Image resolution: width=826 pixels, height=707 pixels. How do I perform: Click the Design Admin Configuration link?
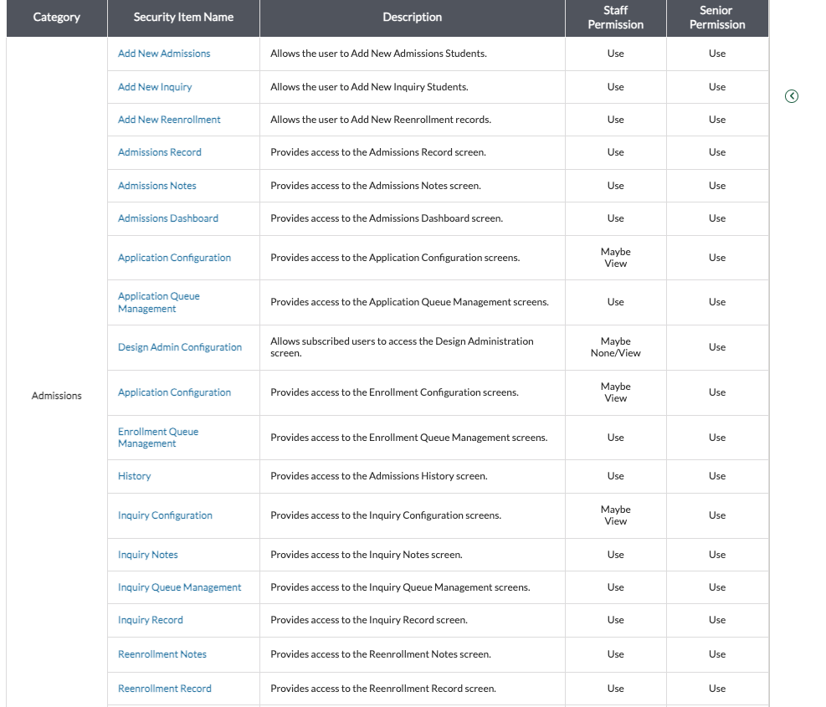pyautogui.click(x=180, y=347)
